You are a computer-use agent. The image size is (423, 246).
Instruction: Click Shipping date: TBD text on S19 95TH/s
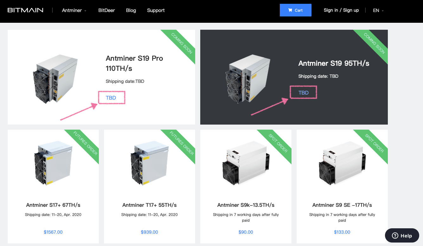coord(318,76)
